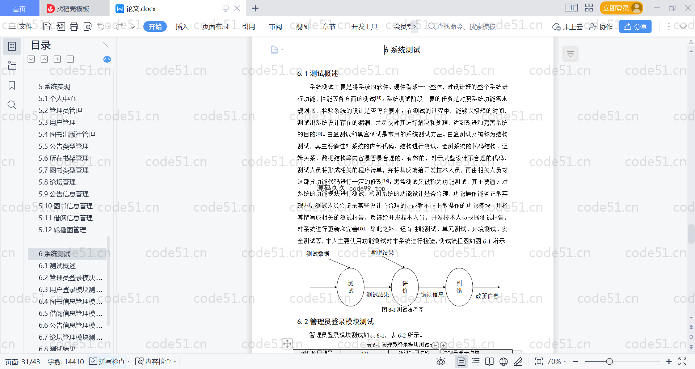The image size is (695, 369).
Task: Click the table move handle cross icon
Action: coord(287,344)
